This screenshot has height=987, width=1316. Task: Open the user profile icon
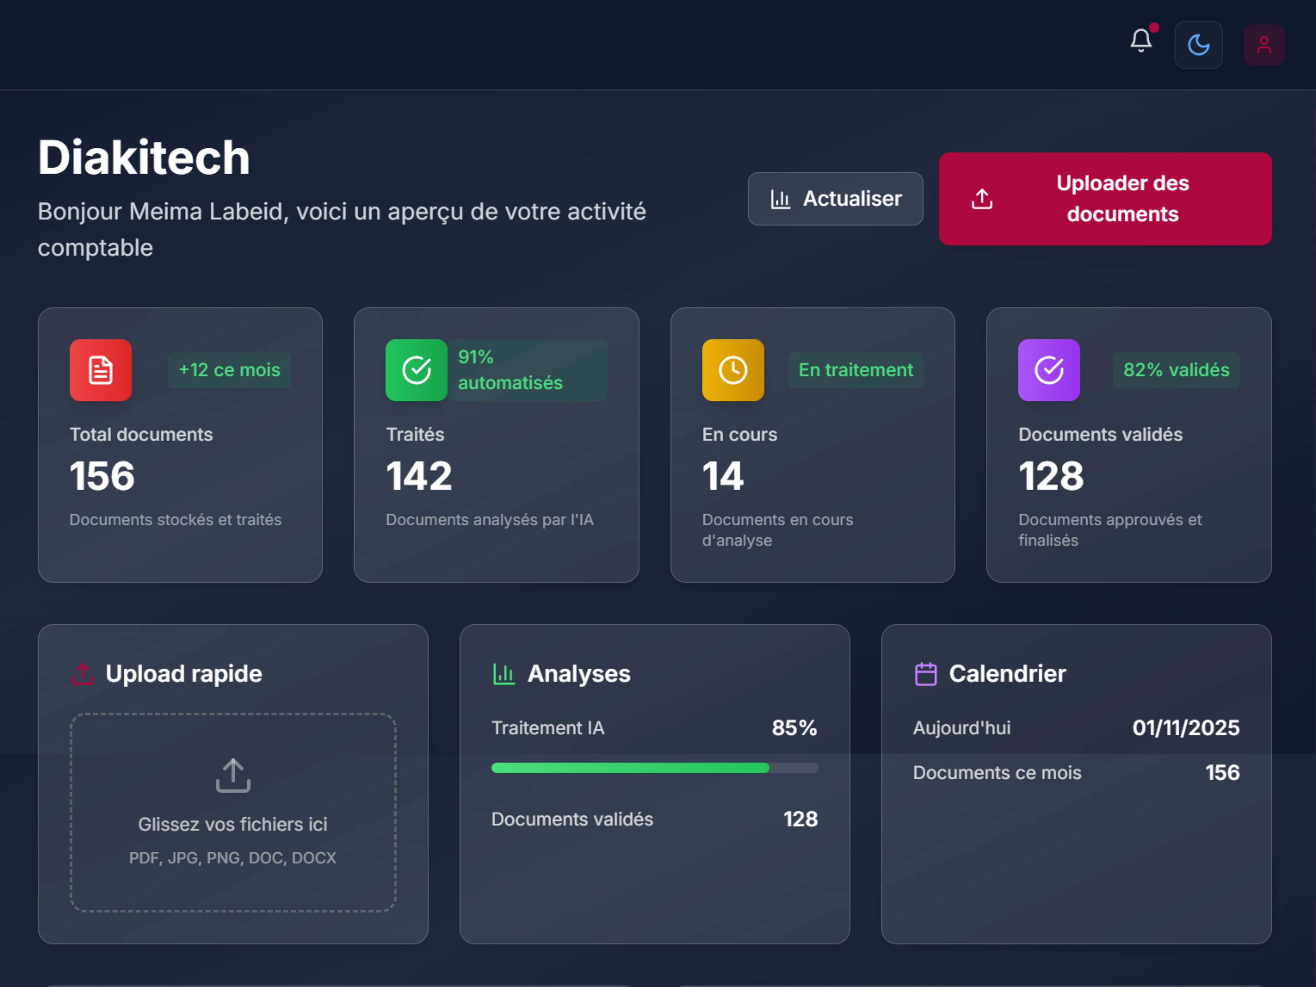tap(1264, 45)
